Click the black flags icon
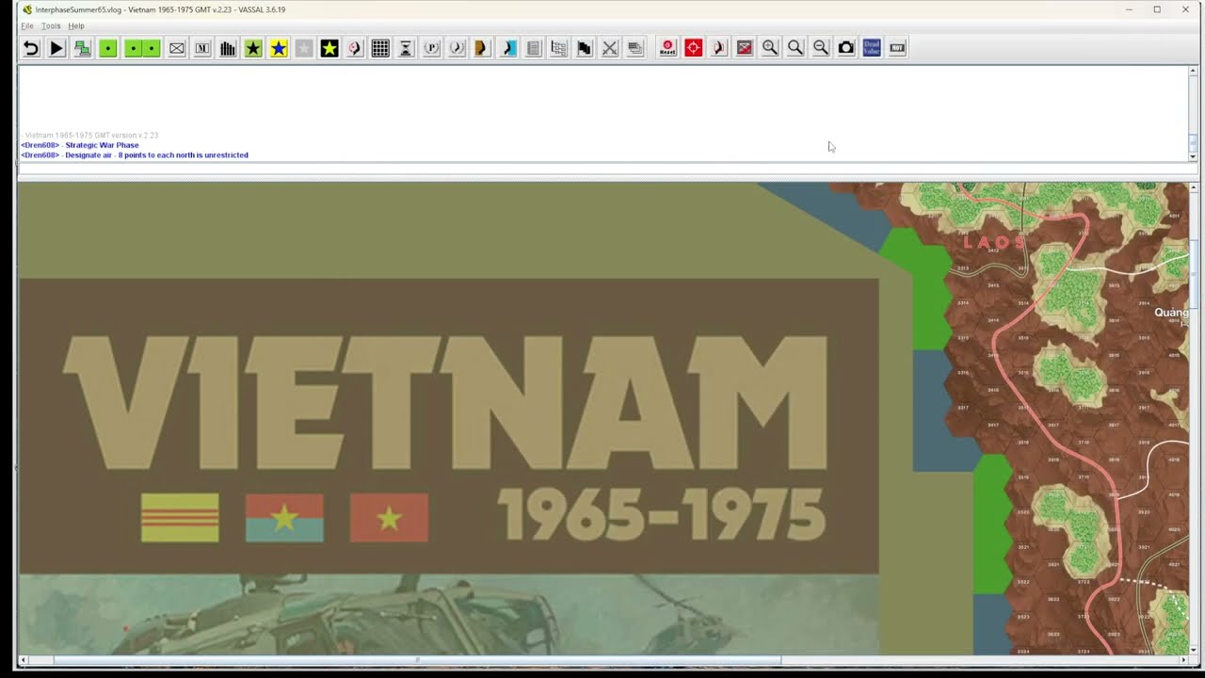 [x=585, y=48]
